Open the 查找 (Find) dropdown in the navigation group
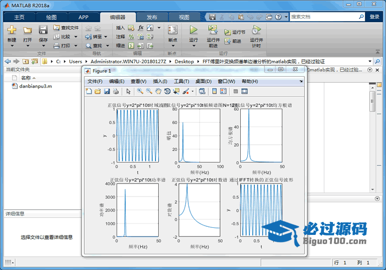Screen dimensions: 386x270 (x=107, y=46)
